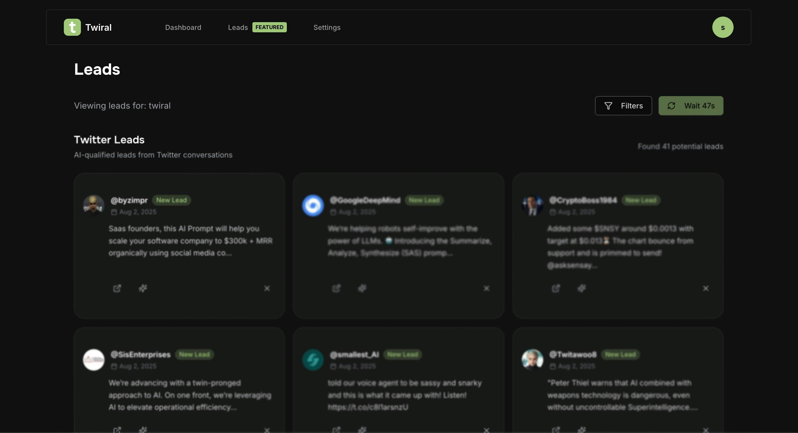Viewport: 798px width, 433px height.
Task: Click the 'Viewing leads for: twiral' text
Action: (x=122, y=106)
